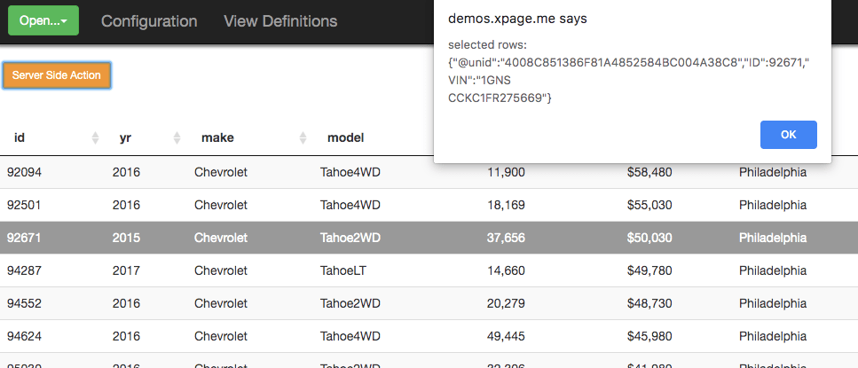Confirm the alert with OK
This screenshot has height=368, width=858.
(x=788, y=135)
